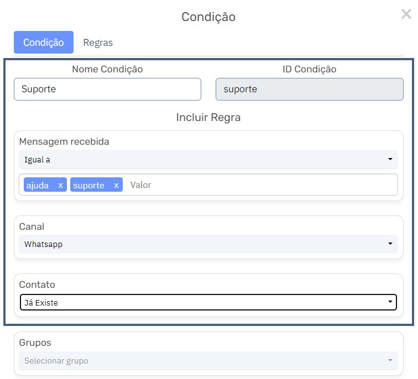Click the arrow on 'Já Existe' select
This screenshot has width=418, height=379.
pos(390,302)
